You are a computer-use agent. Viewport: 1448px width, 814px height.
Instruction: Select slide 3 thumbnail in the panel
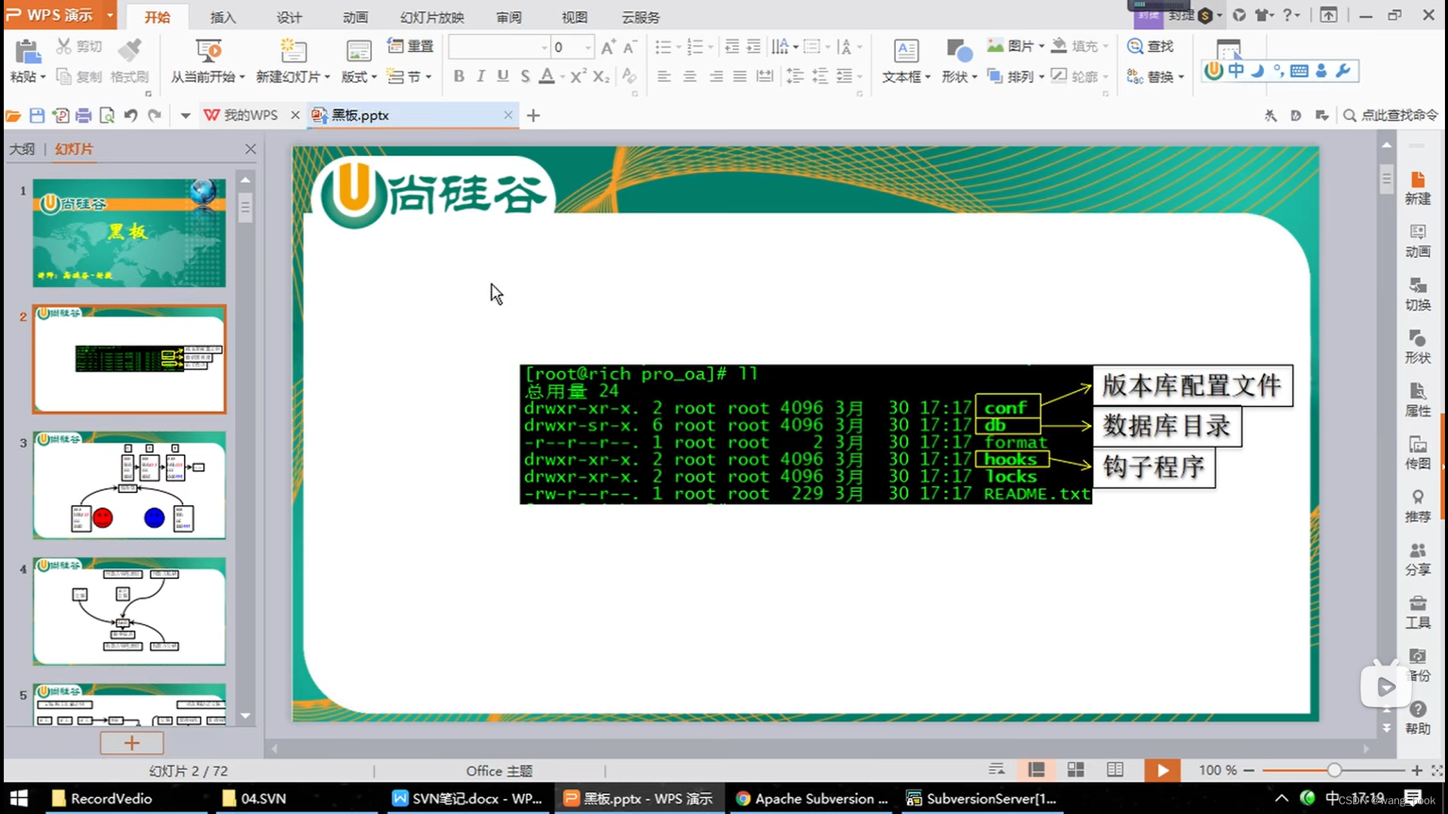pyautogui.click(x=129, y=486)
